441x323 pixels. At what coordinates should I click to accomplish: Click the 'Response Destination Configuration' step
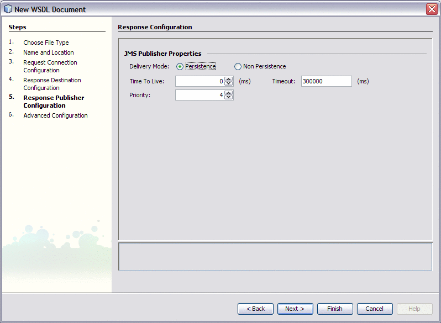coord(52,84)
